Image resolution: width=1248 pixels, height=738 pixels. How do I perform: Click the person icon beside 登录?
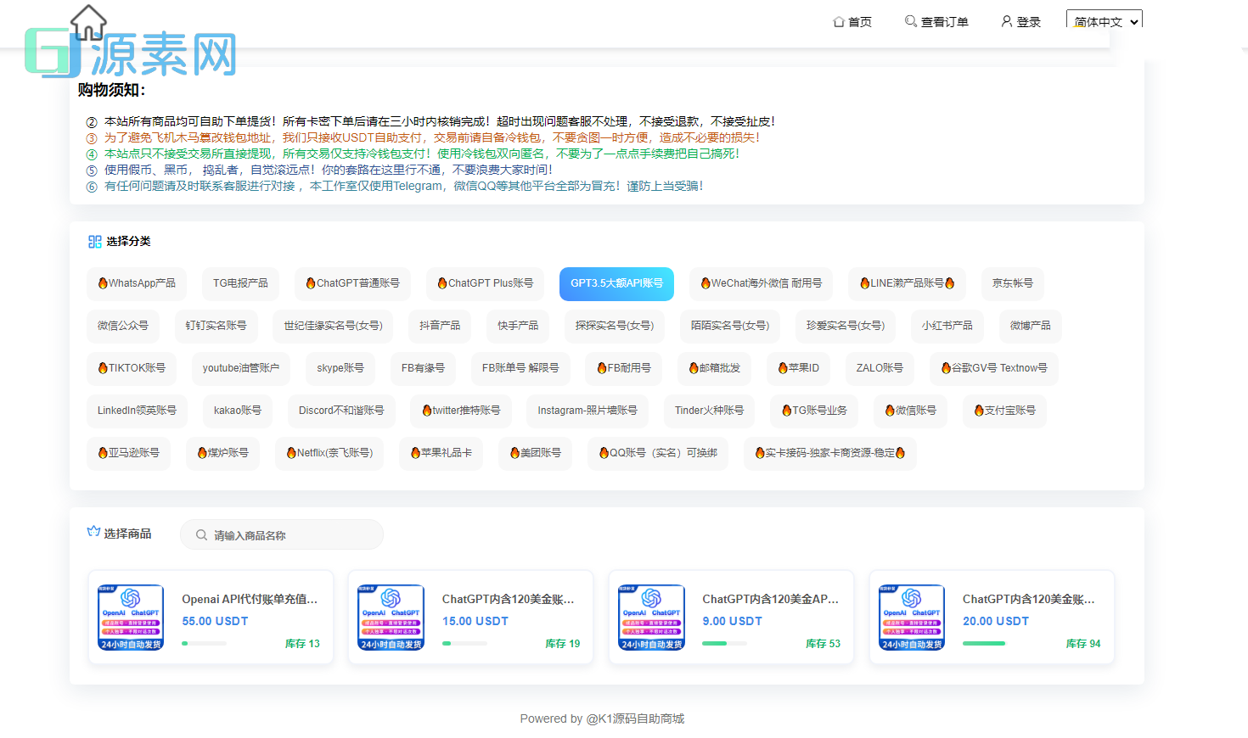1006,22
